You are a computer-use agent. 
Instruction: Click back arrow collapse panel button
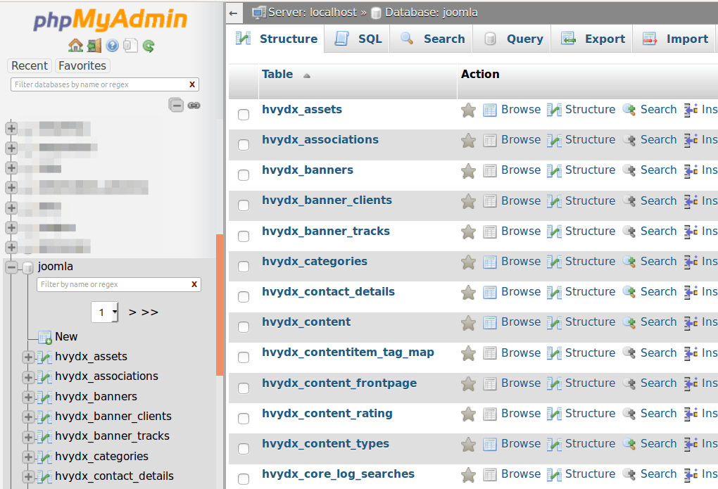pos(233,13)
